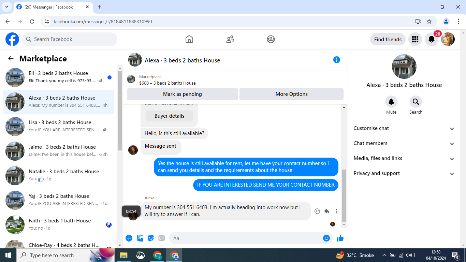The image size is (466, 262).
Task: Open Faith's 3 beds 1 bath conversation
Action: [59, 225]
